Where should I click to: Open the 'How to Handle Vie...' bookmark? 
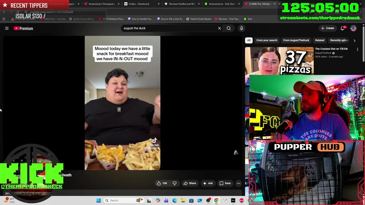(x=140, y=19)
